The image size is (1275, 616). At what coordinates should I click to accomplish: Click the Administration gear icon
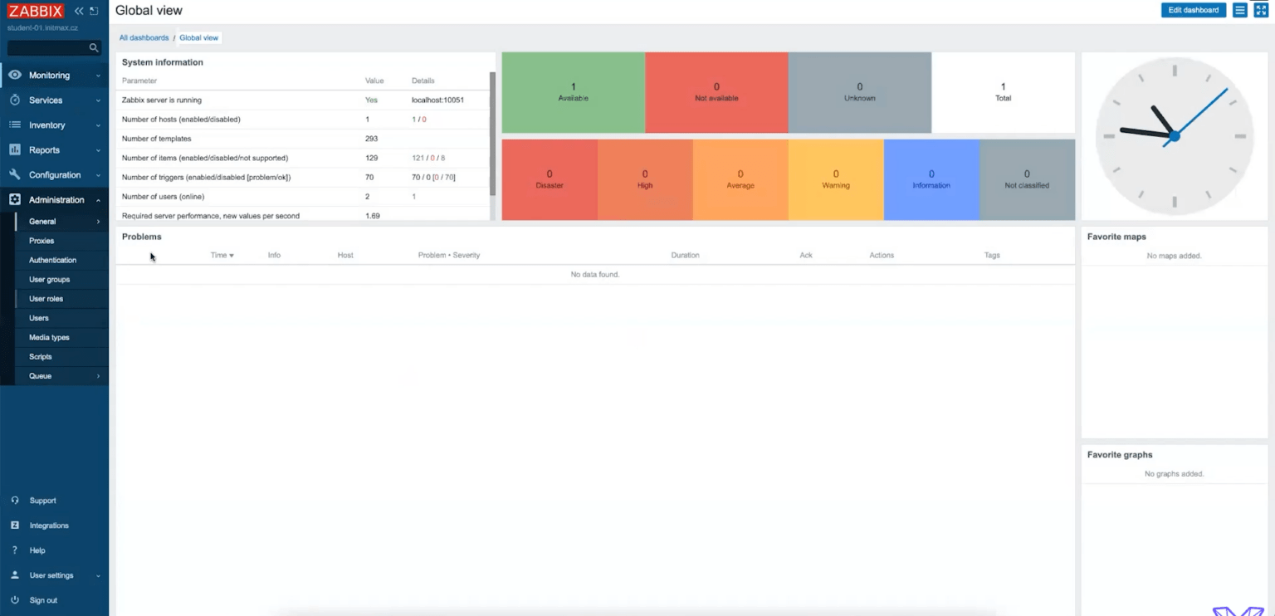coord(15,199)
